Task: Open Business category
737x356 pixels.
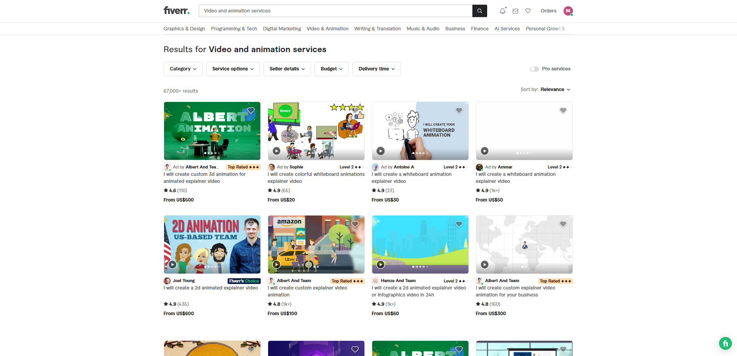Action: coord(455,29)
